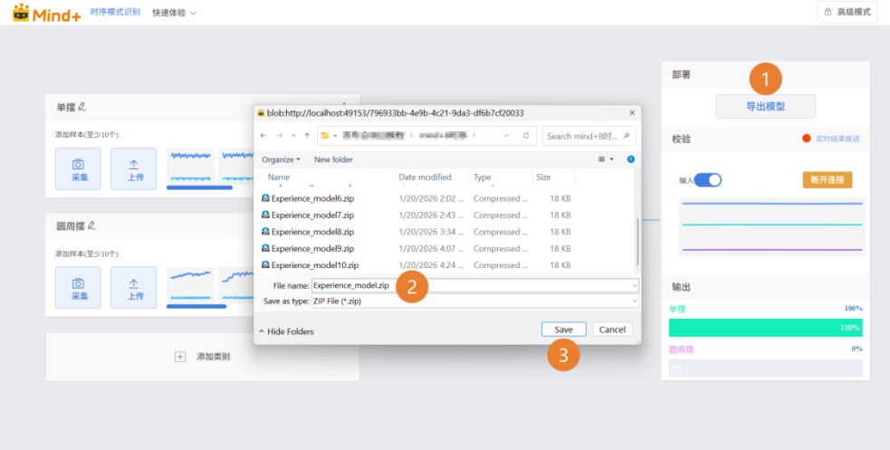This screenshot has width=890, height=450.
Task: Click the pencil edit icon beside 单摆
Action: [82, 107]
